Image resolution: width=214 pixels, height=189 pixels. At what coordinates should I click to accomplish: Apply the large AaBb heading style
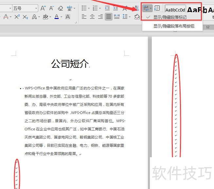(x=199, y=10)
